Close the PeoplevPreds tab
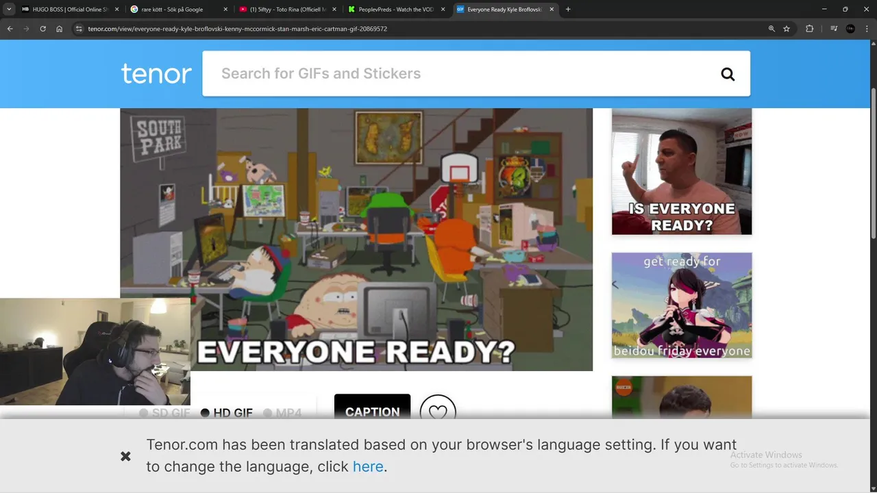Image resolution: width=877 pixels, height=493 pixels. pyautogui.click(x=443, y=10)
